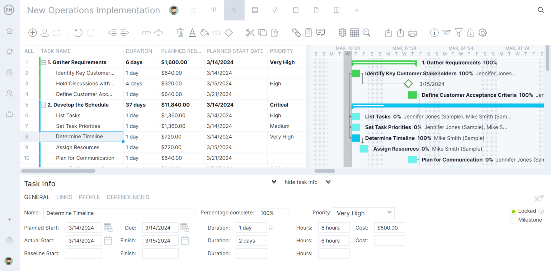Click hide task info
Screen dimensions: 551x271
click(301, 182)
